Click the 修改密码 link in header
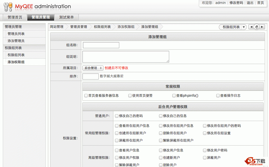Viewport: 269px width, 167px height. tap(236, 3)
